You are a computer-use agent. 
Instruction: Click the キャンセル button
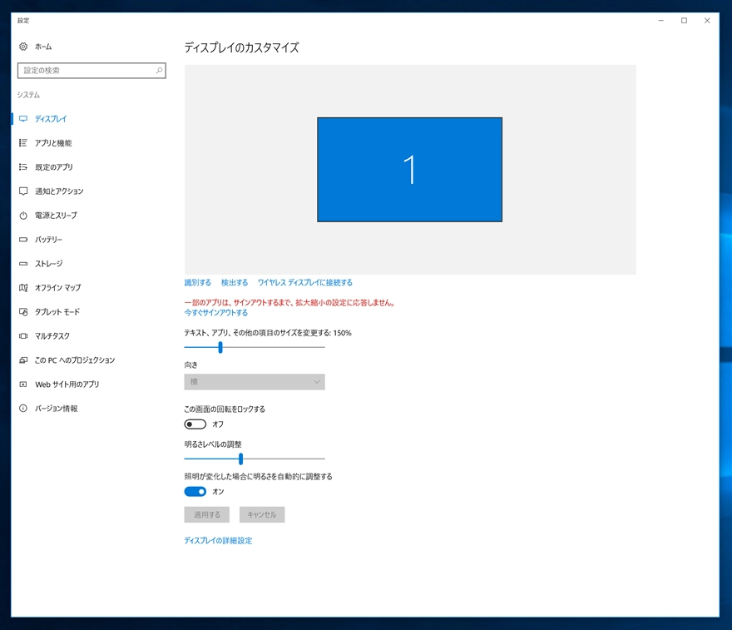point(262,514)
